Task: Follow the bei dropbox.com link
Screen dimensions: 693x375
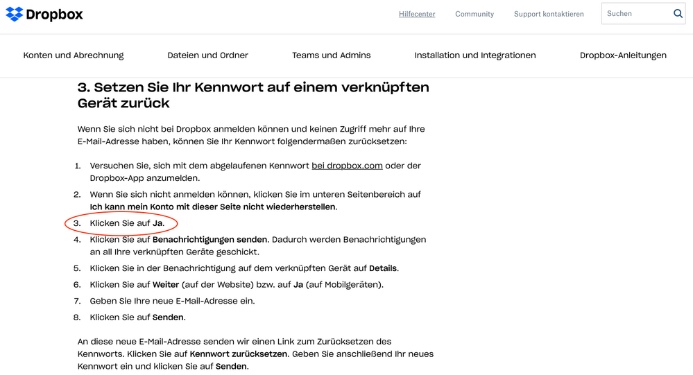Action: [x=347, y=166]
